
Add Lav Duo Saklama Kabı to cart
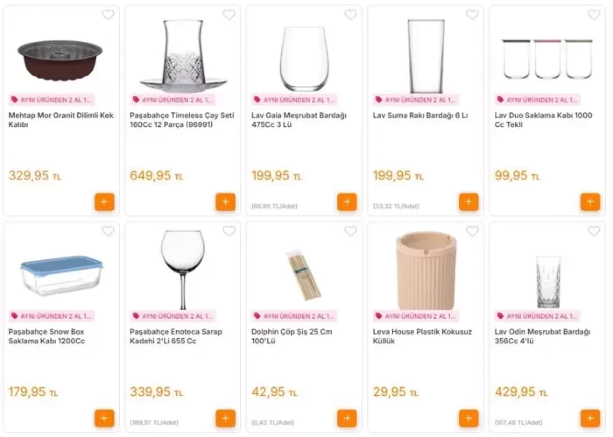[x=590, y=202]
